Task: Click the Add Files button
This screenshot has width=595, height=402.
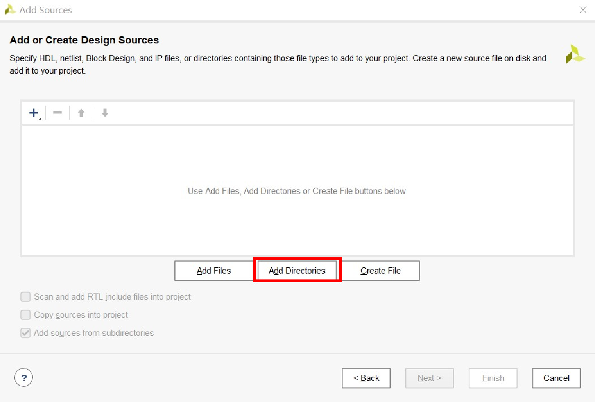Action: pos(214,270)
